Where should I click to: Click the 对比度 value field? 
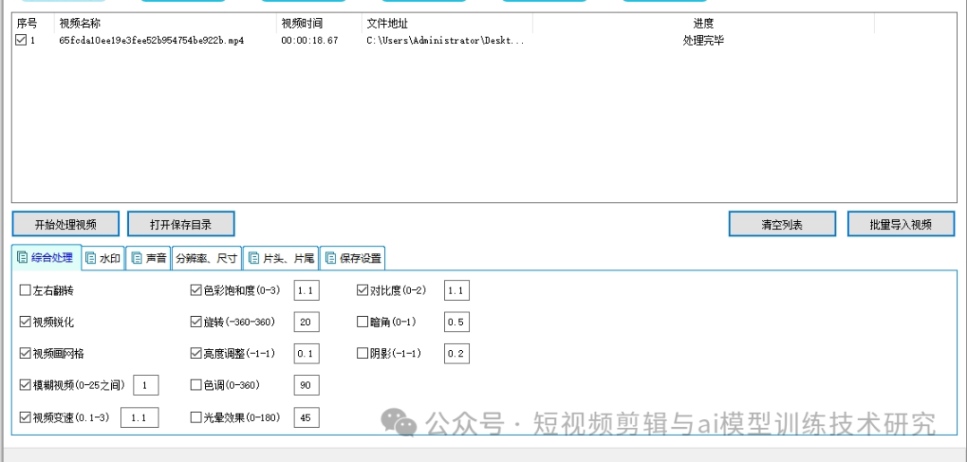(x=457, y=290)
